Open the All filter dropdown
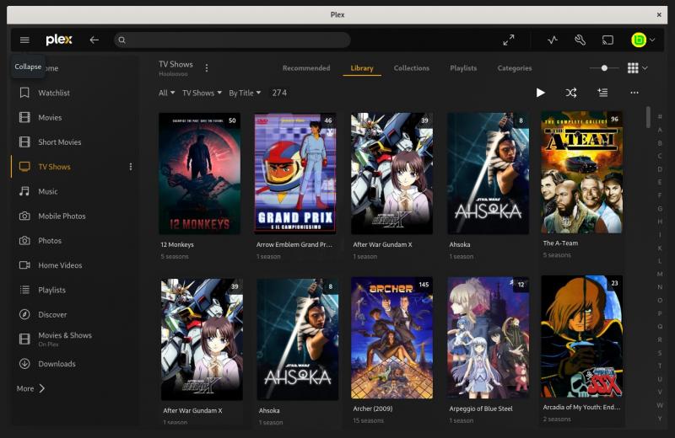This screenshot has height=438, width=675. tap(166, 93)
